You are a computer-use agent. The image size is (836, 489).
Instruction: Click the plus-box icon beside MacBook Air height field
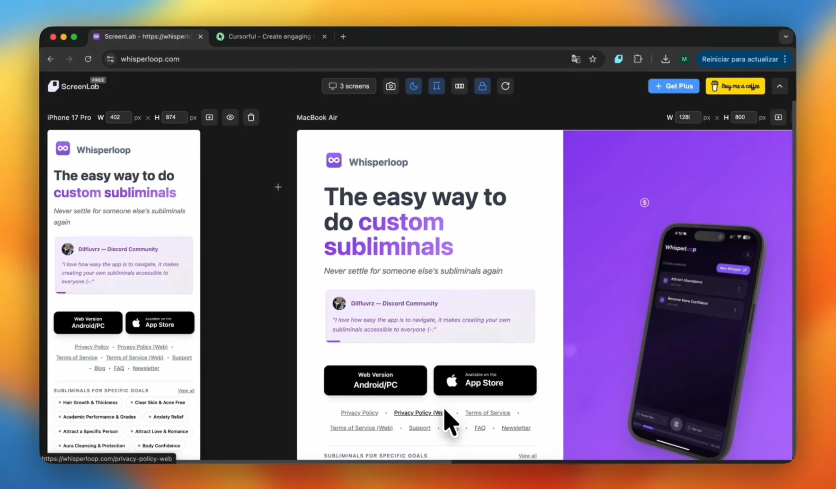click(778, 117)
